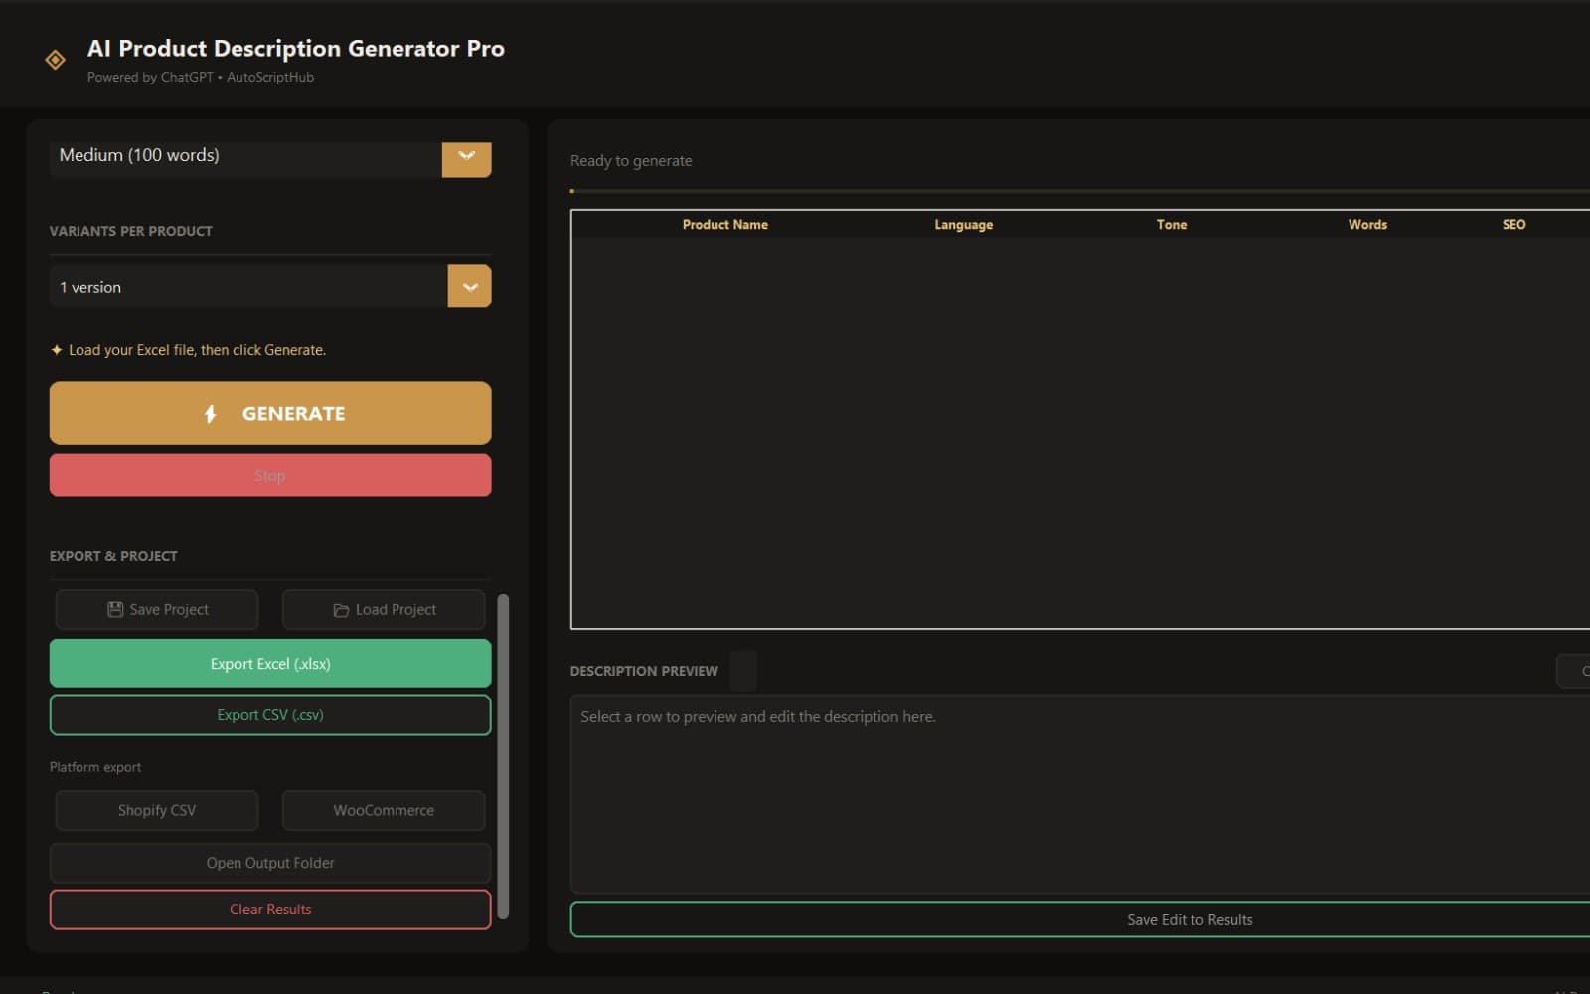Image resolution: width=1590 pixels, height=994 pixels.
Task: Click the small dark box beside DESCRIPTION PREVIEW
Action: pos(743,671)
